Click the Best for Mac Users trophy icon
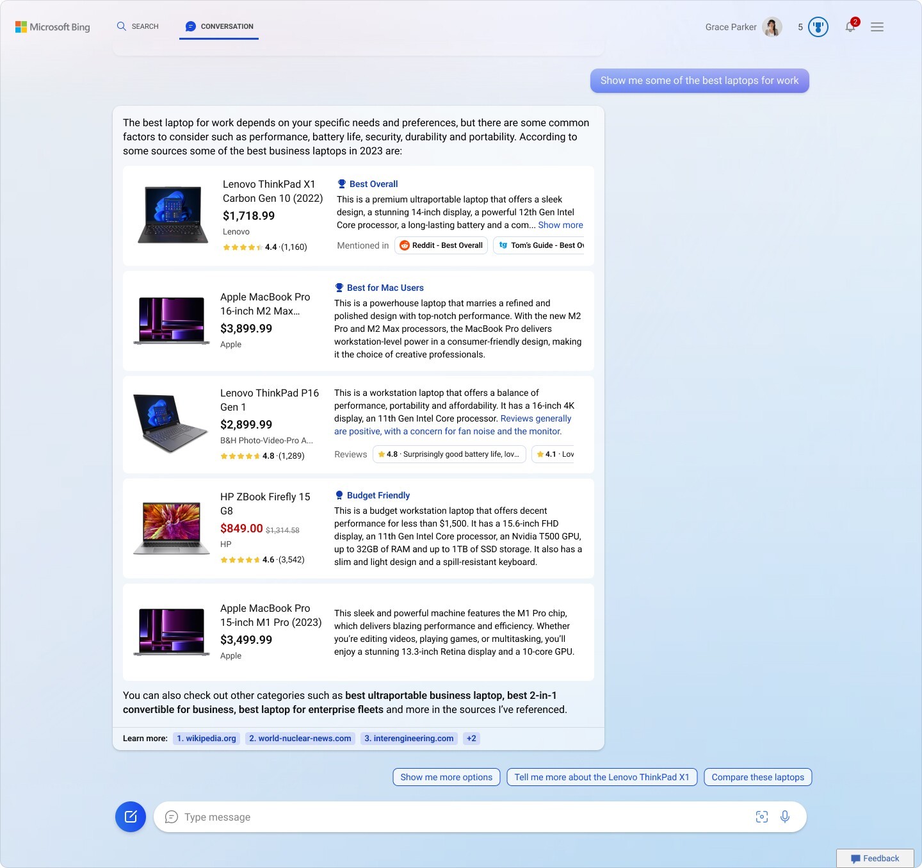Screen dimensions: 922x868 tap(339, 288)
